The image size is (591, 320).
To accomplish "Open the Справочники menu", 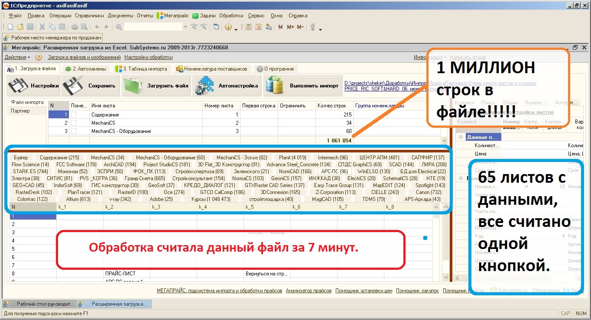I will pyautogui.click(x=89, y=16).
